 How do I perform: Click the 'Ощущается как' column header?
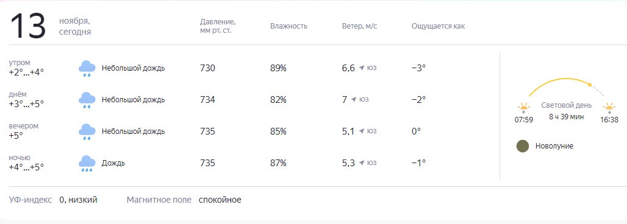coord(439,26)
